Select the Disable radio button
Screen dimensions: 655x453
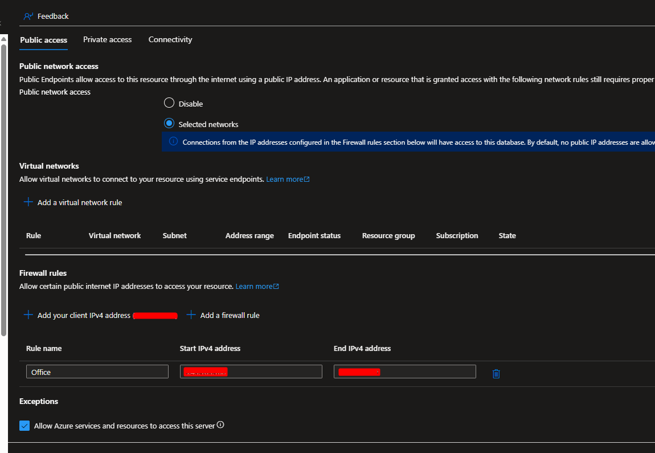coord(169,103)
